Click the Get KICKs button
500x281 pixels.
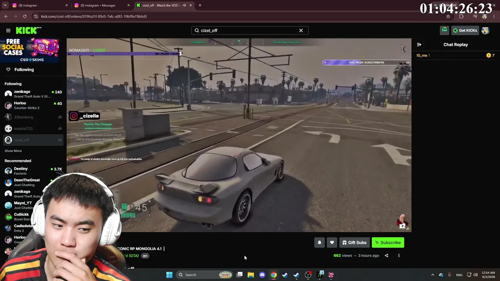(x=465, y=30)
